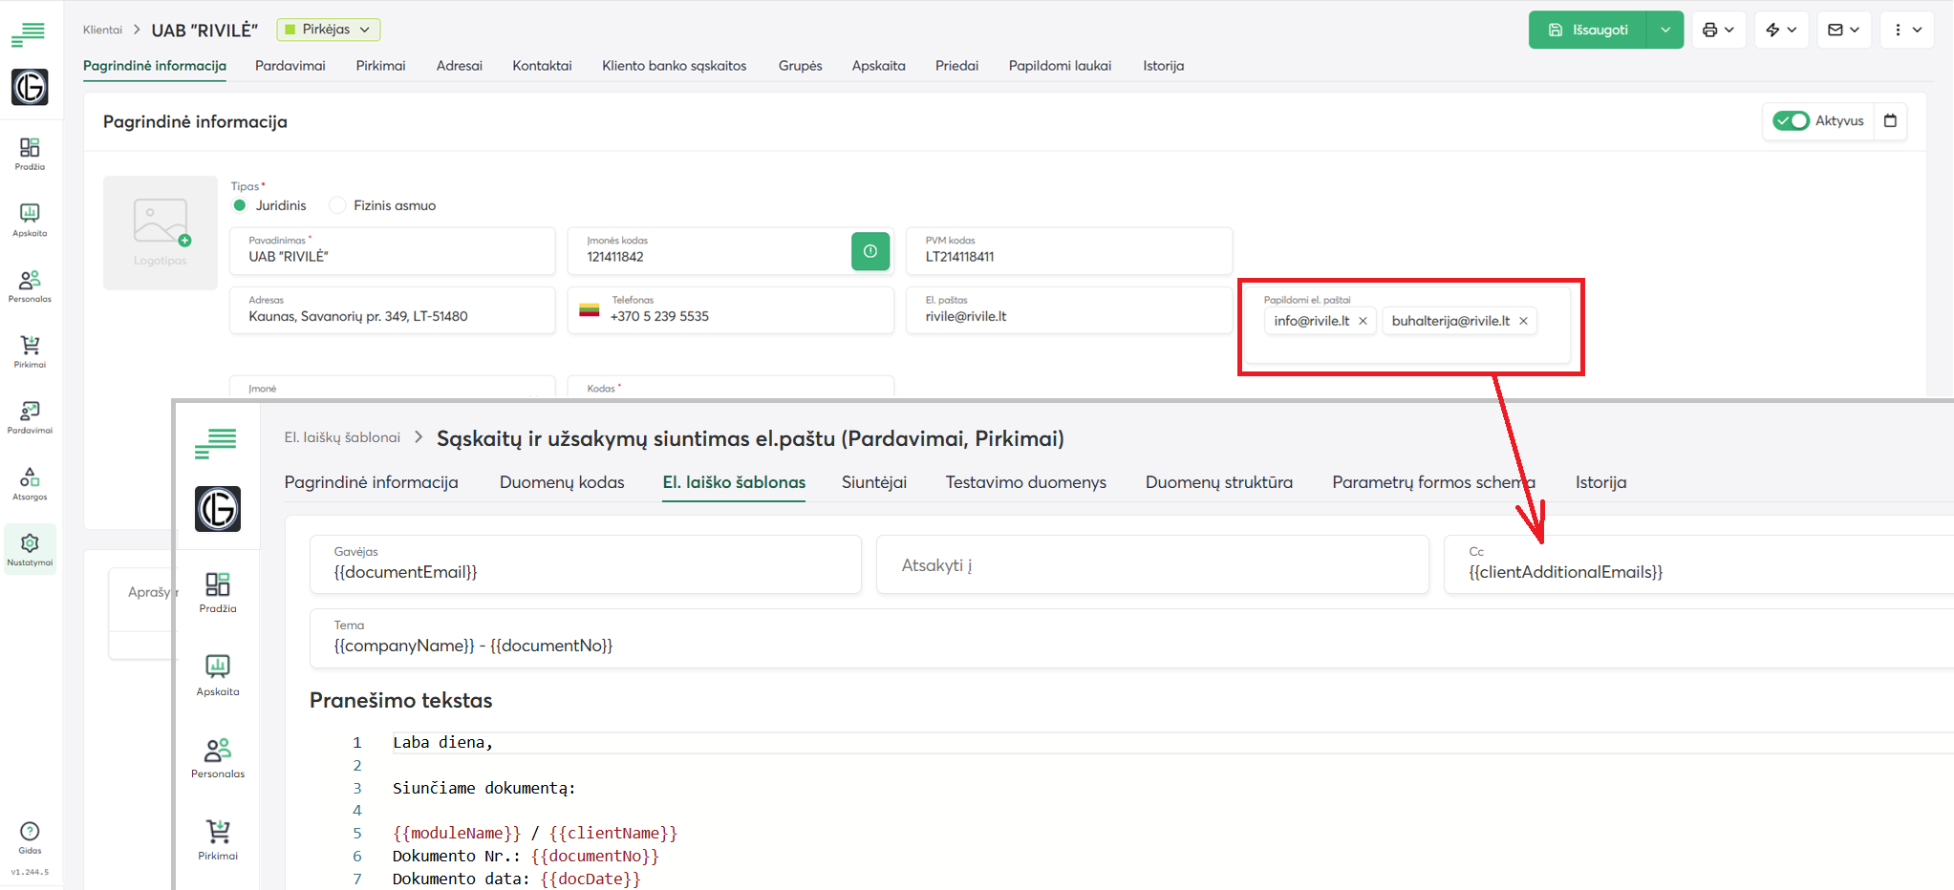1954x890 pixels.
Task: Select the Juridinis radio button
Action: click(x=240, y=205)
